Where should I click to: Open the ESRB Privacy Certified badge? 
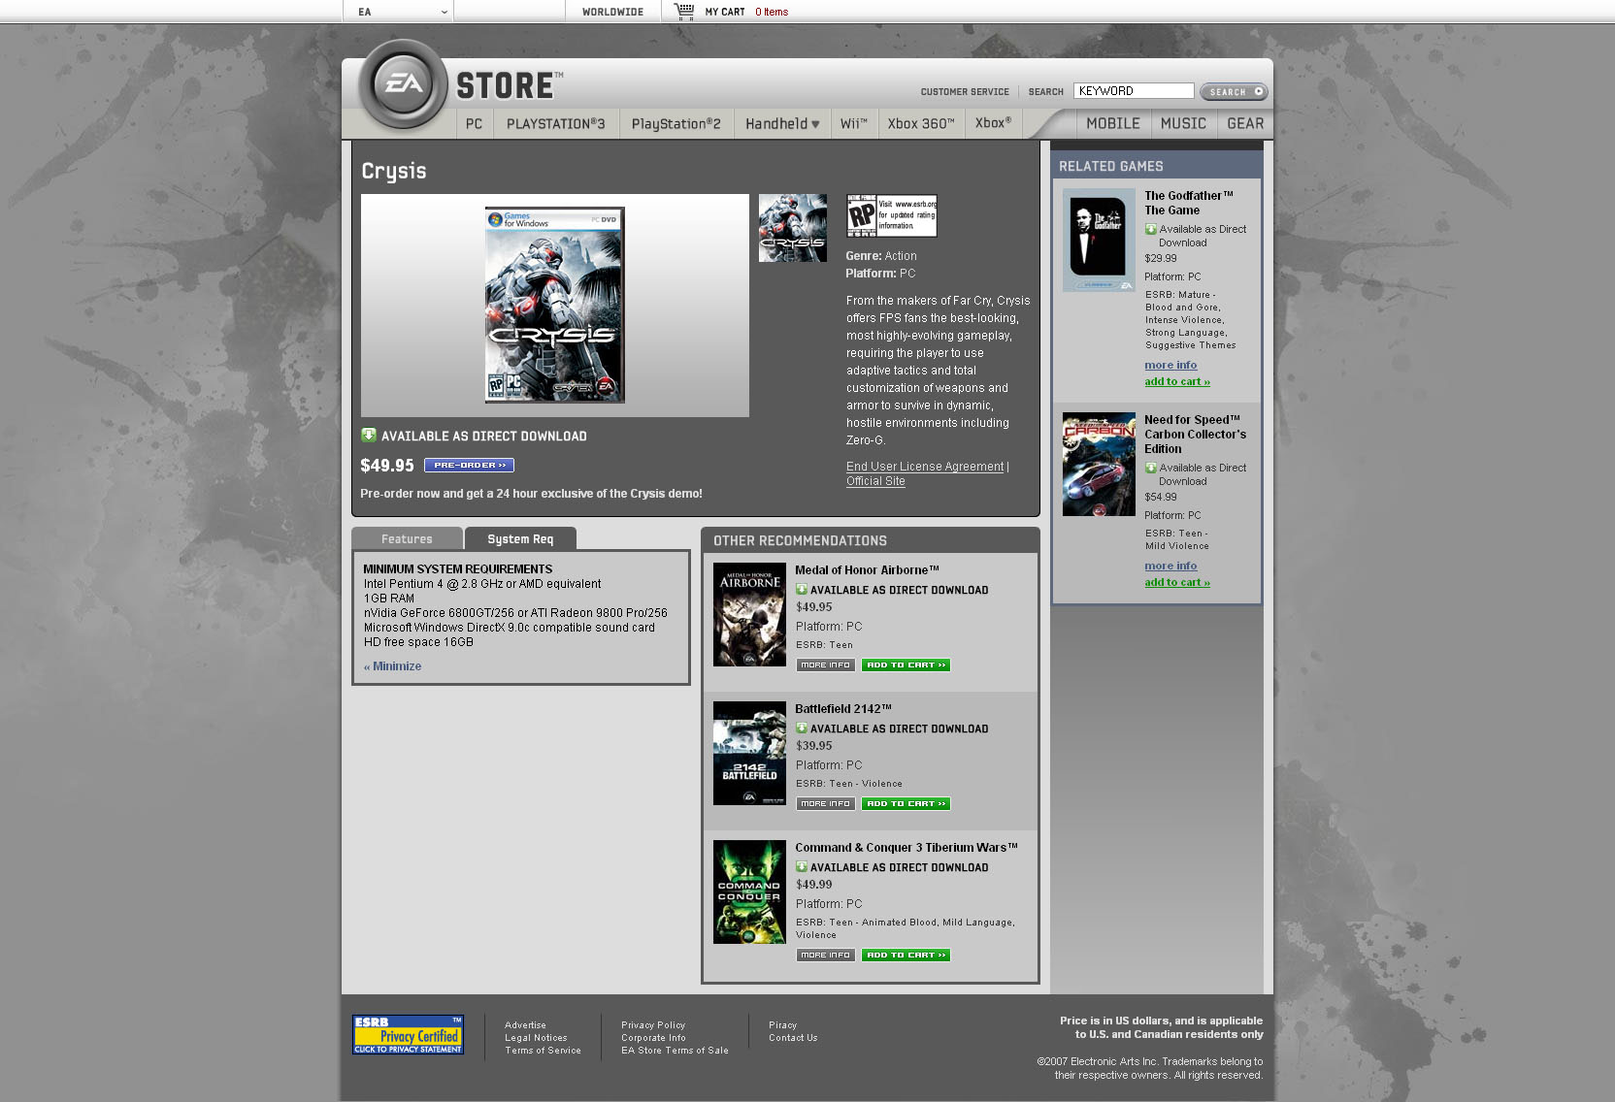point(408,1035)
